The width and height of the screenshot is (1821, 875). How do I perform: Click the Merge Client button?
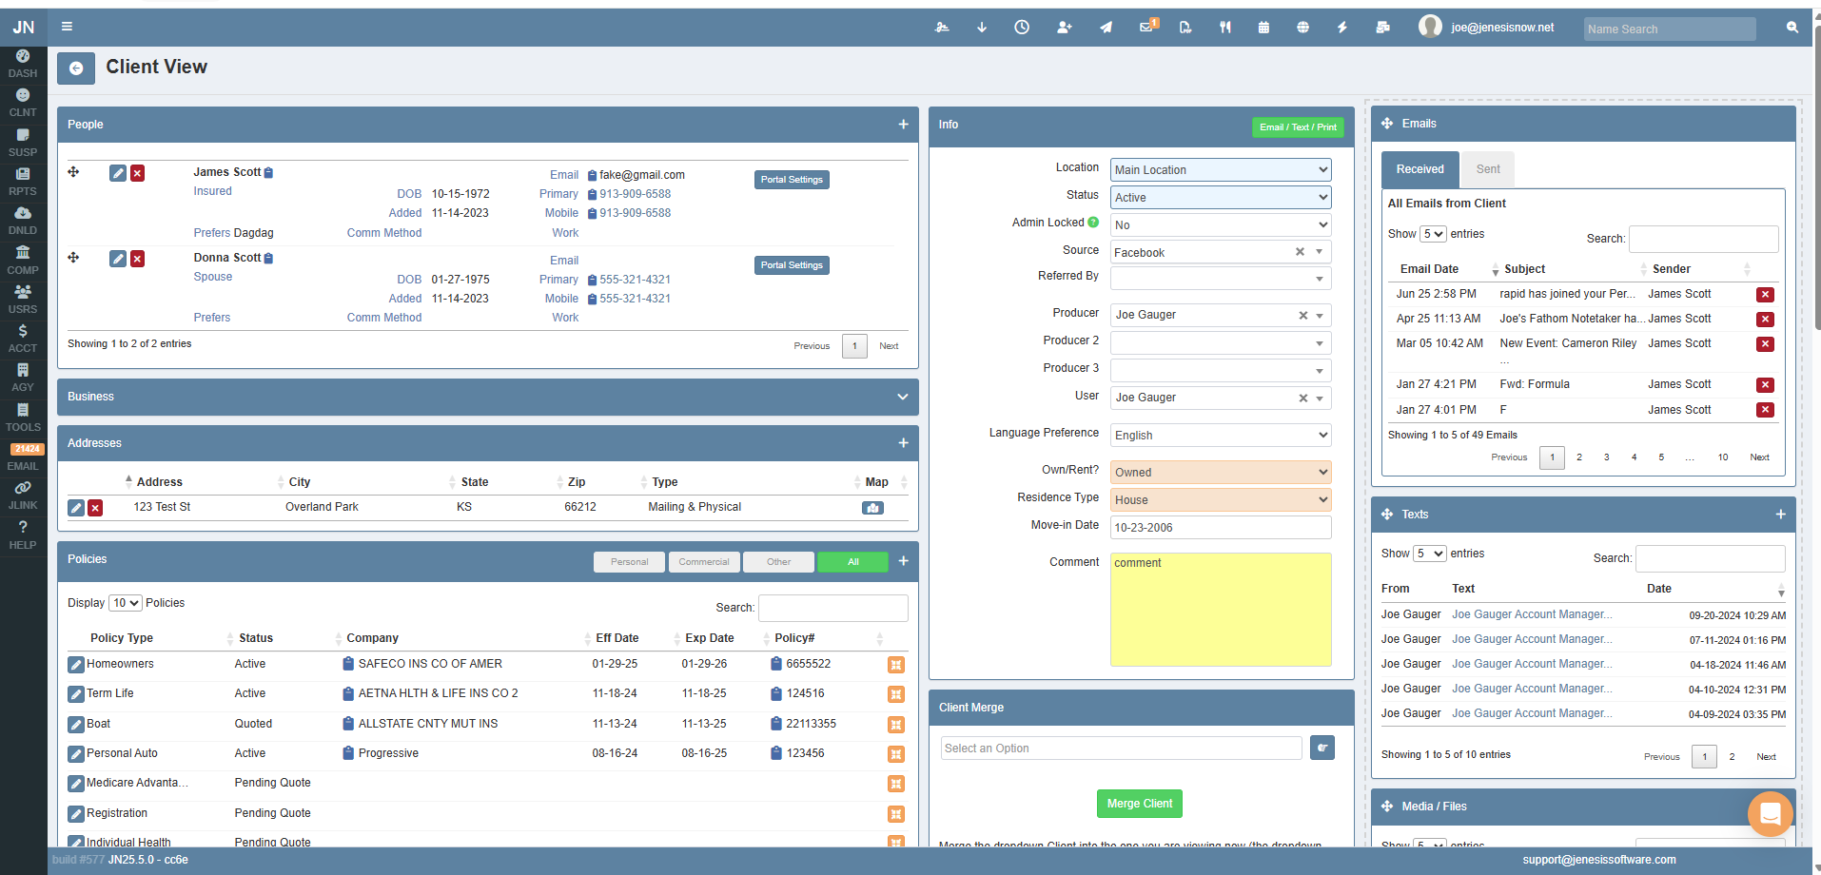point(1139,803)
